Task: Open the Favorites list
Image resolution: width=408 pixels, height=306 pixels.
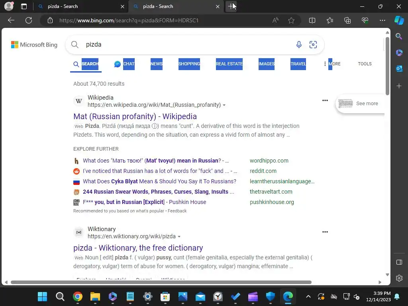Action: [x=330, y=20]
